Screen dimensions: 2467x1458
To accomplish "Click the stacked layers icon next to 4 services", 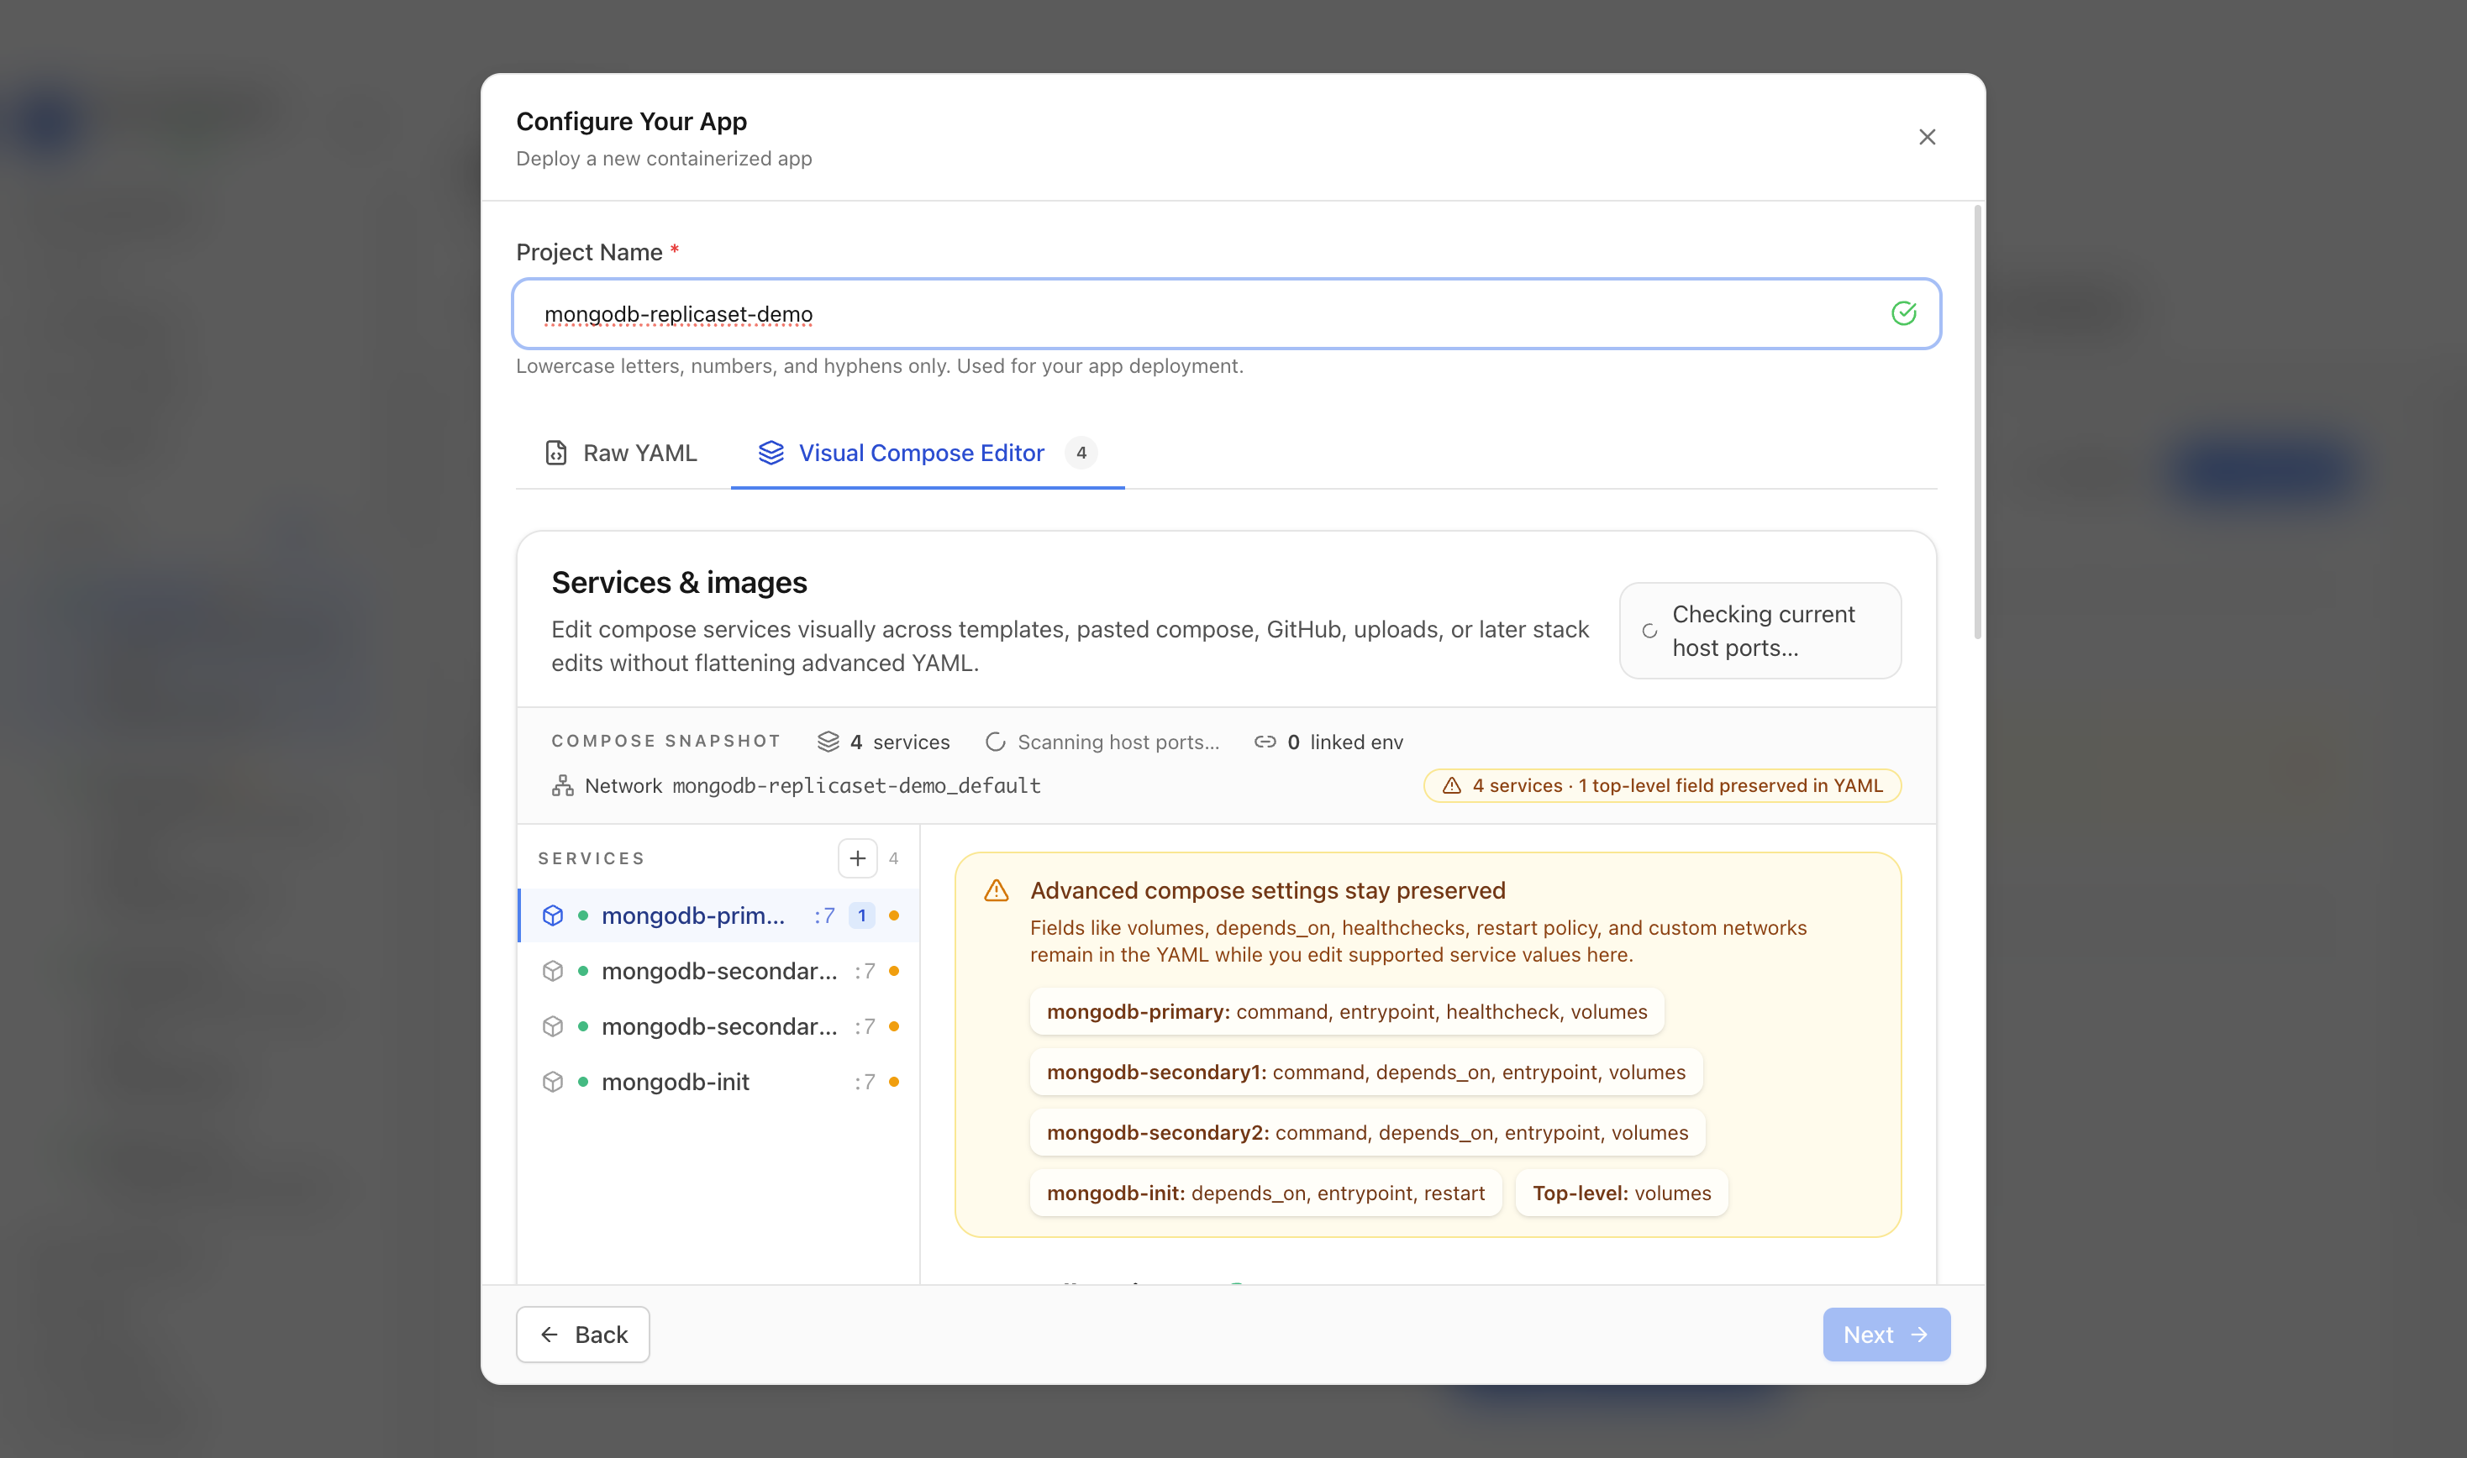I will click(828, 742).
